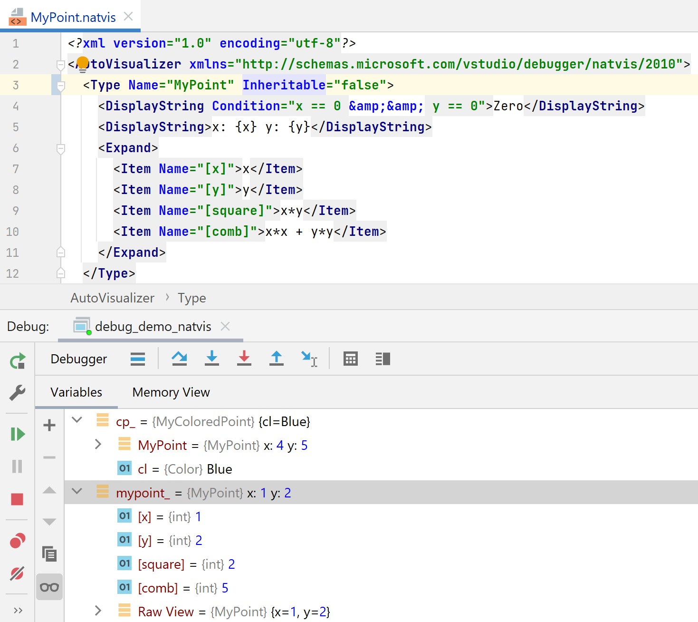Collapse the mypoint_ variable tree
This screenshot has height=622, width=698.
point(76,492)
